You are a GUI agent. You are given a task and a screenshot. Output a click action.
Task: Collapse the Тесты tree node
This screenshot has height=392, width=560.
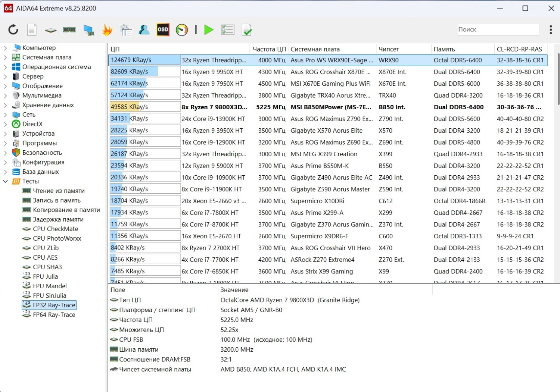(x=5, y=181)
